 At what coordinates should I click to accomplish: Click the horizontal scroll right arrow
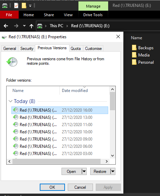(x=107, y=161)
